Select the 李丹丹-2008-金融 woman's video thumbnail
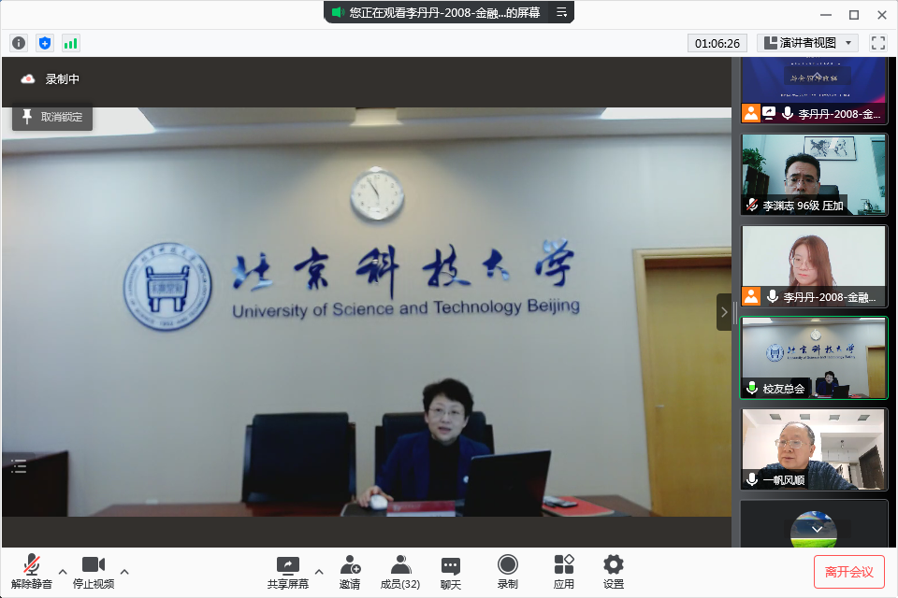 tap(814, 266)
